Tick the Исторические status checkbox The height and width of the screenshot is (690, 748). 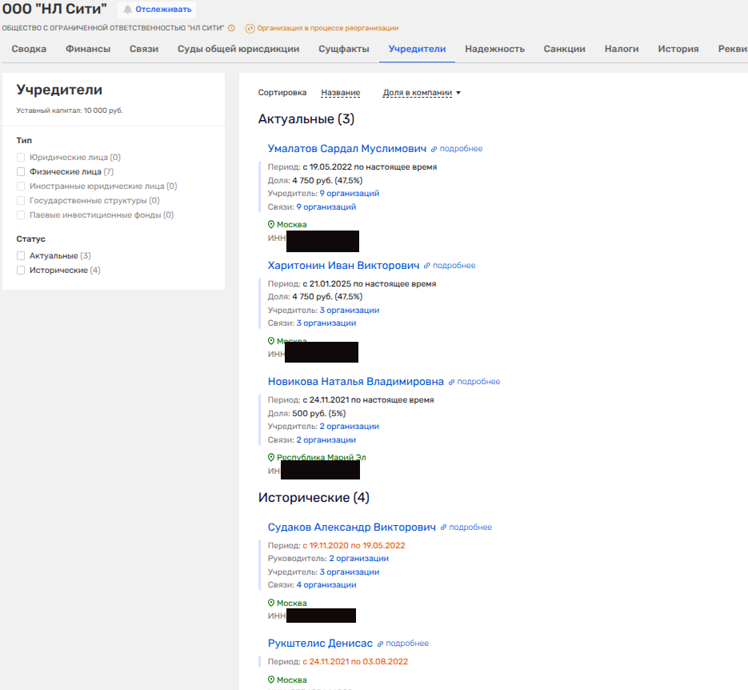tap(22, 271)
